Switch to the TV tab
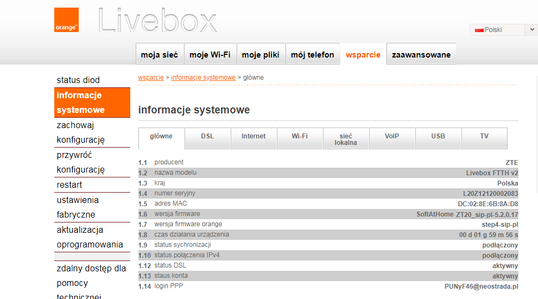Screen dimensions: 538x299 tap(484, 136)
